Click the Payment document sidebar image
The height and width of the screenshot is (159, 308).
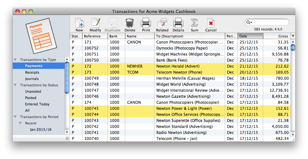41,36
